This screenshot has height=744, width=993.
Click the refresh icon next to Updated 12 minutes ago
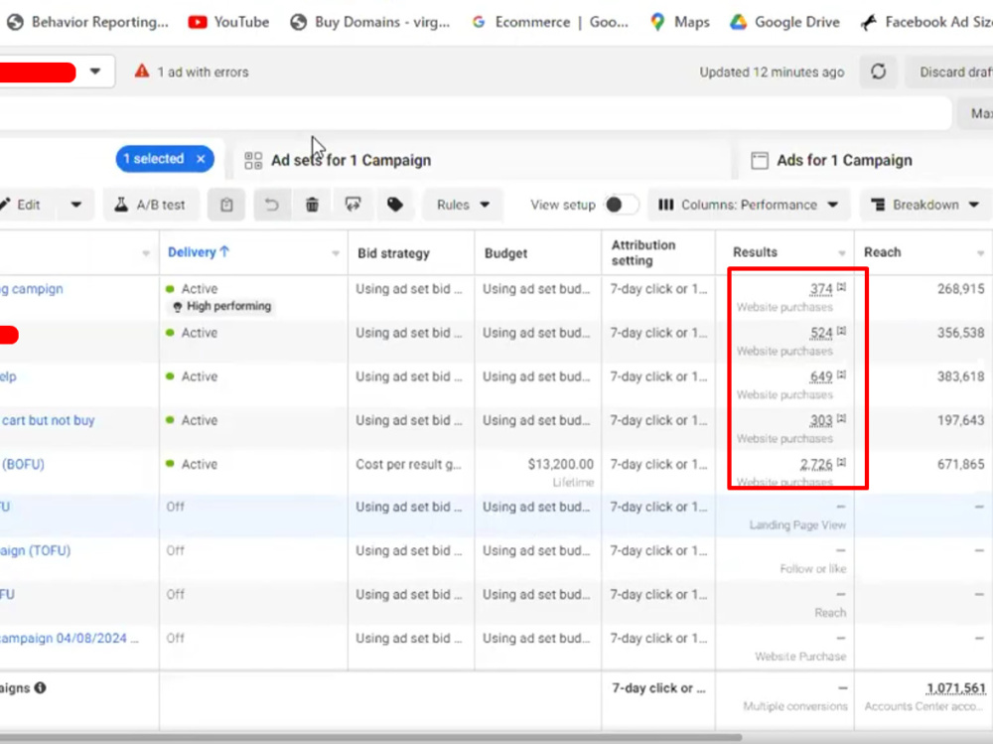click(878, 72)
